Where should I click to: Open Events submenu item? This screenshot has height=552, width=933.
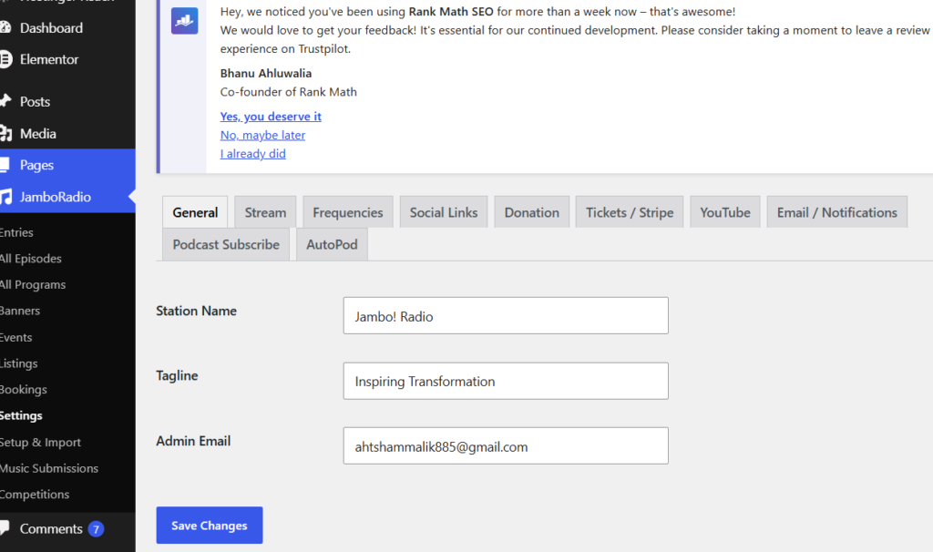pyautogui.click(x=16, y=337)
